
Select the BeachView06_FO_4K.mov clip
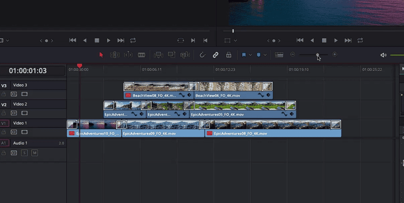point(234,90)
